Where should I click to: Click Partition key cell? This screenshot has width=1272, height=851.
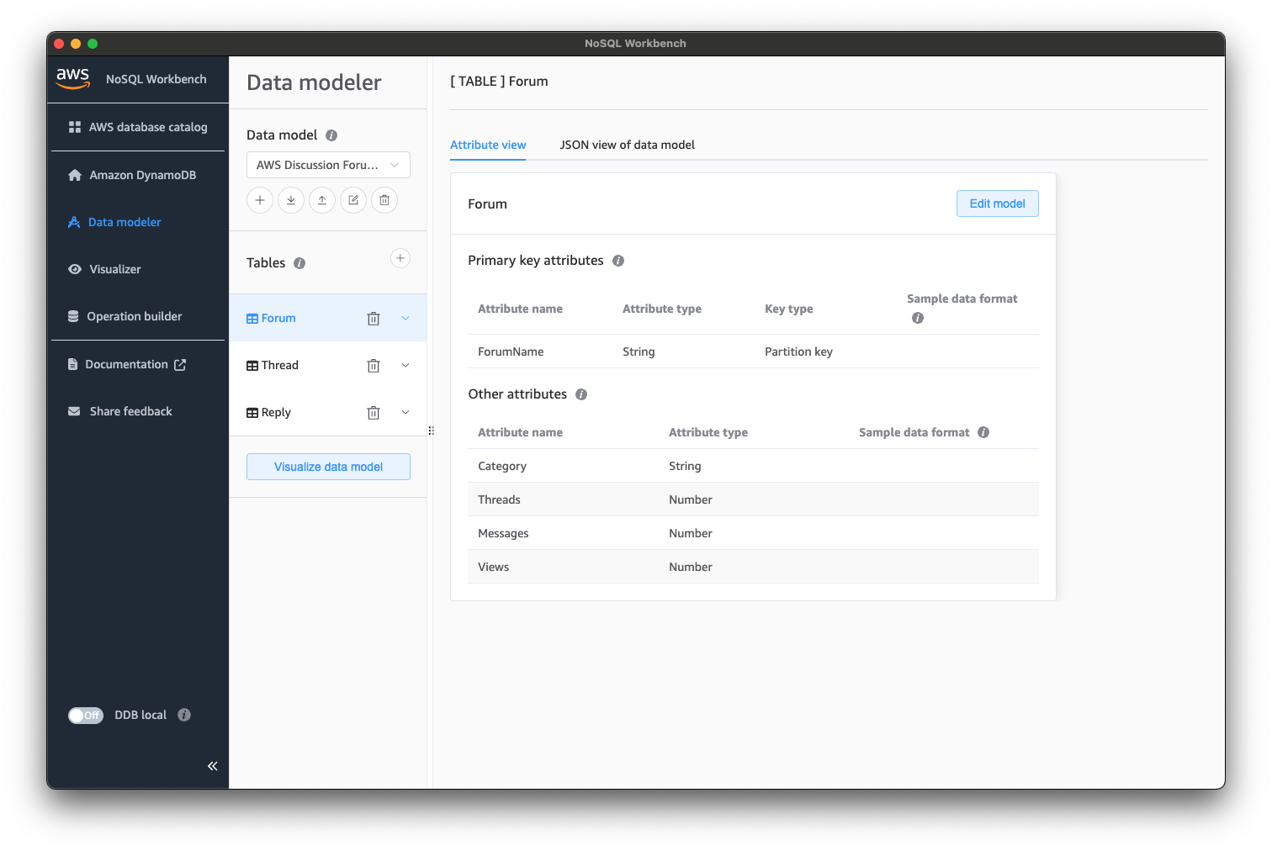[798, 351]
